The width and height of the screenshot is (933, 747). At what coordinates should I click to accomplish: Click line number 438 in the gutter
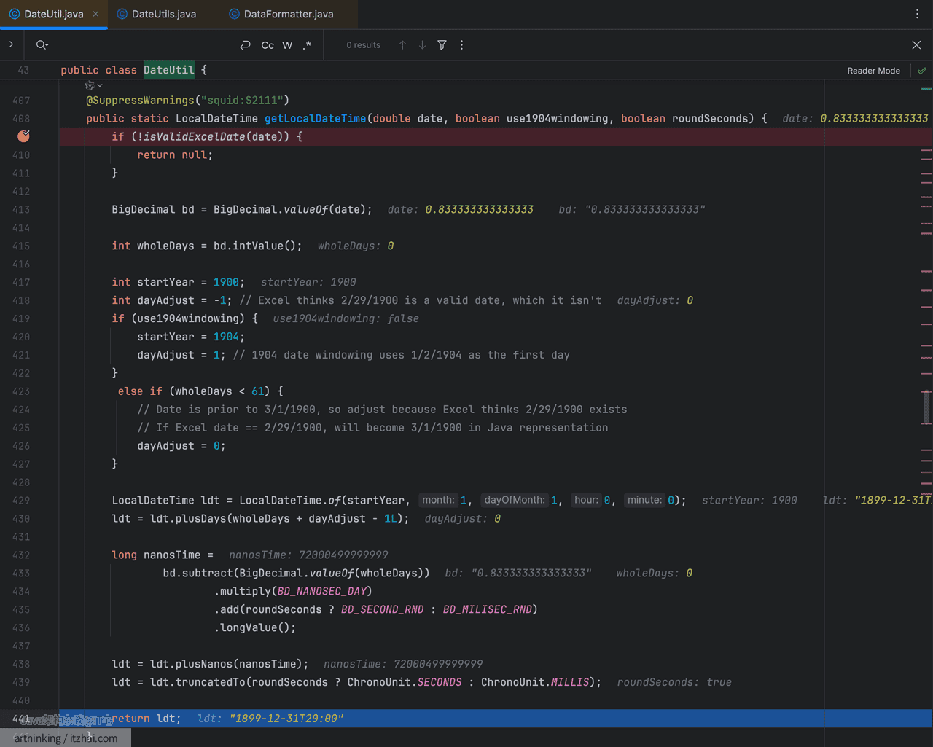point(21,665)
